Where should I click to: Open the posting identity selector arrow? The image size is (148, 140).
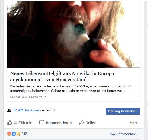136,123
